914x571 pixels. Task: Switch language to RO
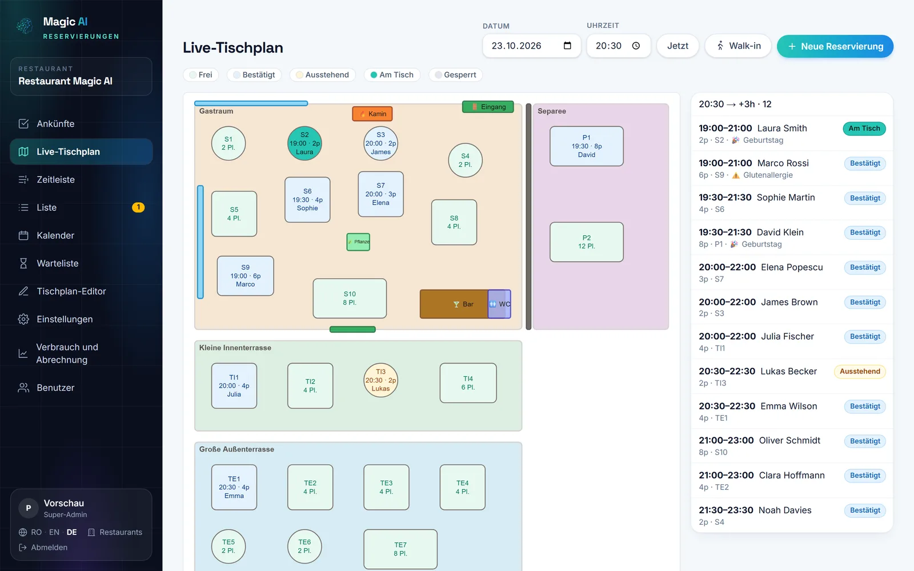pos(37,532)
